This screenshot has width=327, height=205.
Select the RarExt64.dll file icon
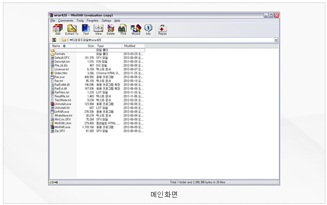[x=52, y=85]
